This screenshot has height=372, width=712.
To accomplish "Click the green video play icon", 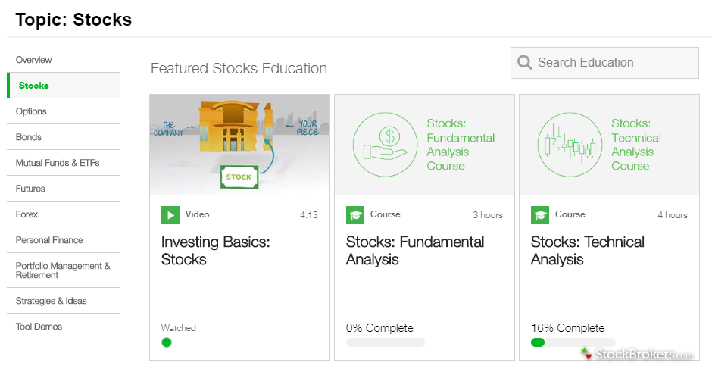I will coord(170,215).
